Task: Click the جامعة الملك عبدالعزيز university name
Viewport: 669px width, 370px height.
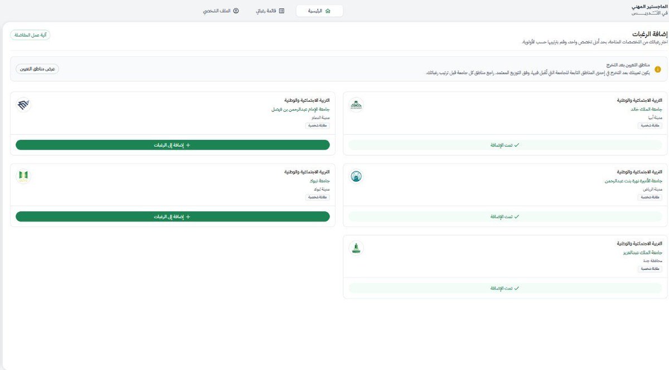Action: point(643,253)
